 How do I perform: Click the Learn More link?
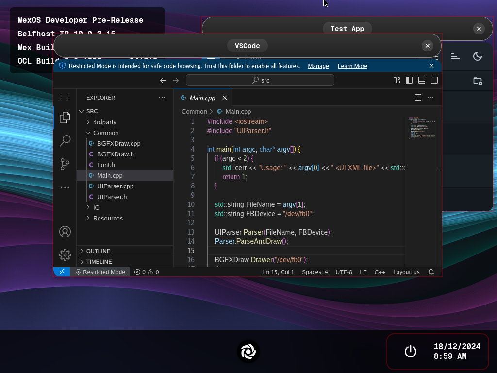tap(352, 66)
